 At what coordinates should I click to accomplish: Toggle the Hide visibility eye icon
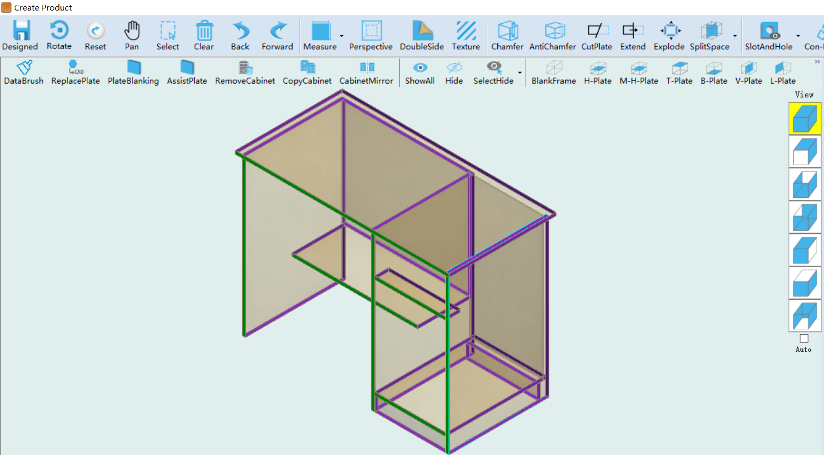[x=454, y=68]
